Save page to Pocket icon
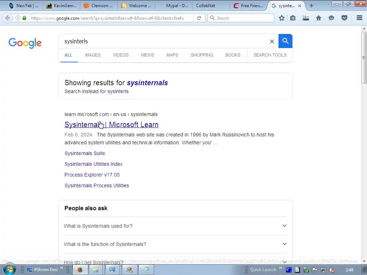Image resolution: width=367 pixels, height=275 pixels. (344, 18)
